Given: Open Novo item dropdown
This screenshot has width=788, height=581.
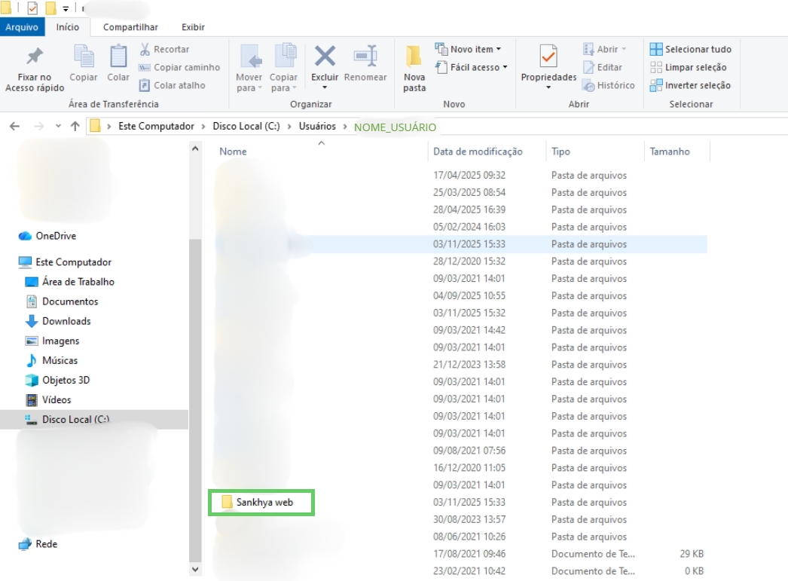Looking at the screenshot, I should 468,49.
